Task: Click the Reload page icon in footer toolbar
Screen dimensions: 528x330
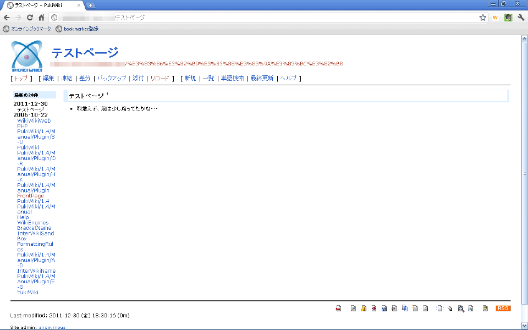Action: point(425,308)
